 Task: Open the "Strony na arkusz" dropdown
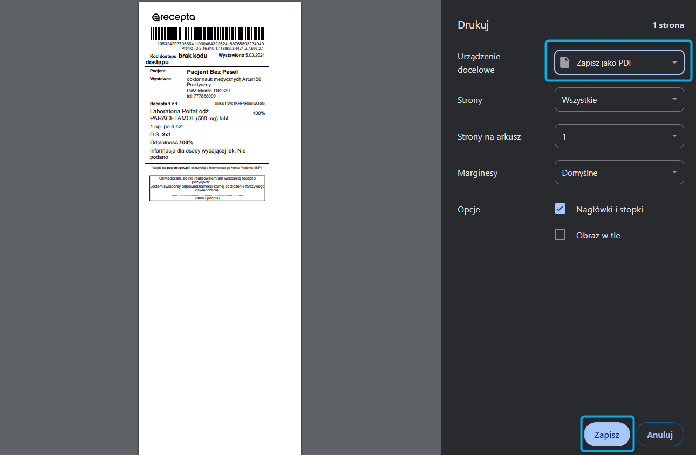coord(619,136)
